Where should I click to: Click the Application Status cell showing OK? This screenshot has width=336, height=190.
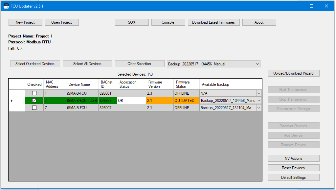coord(131,101)
